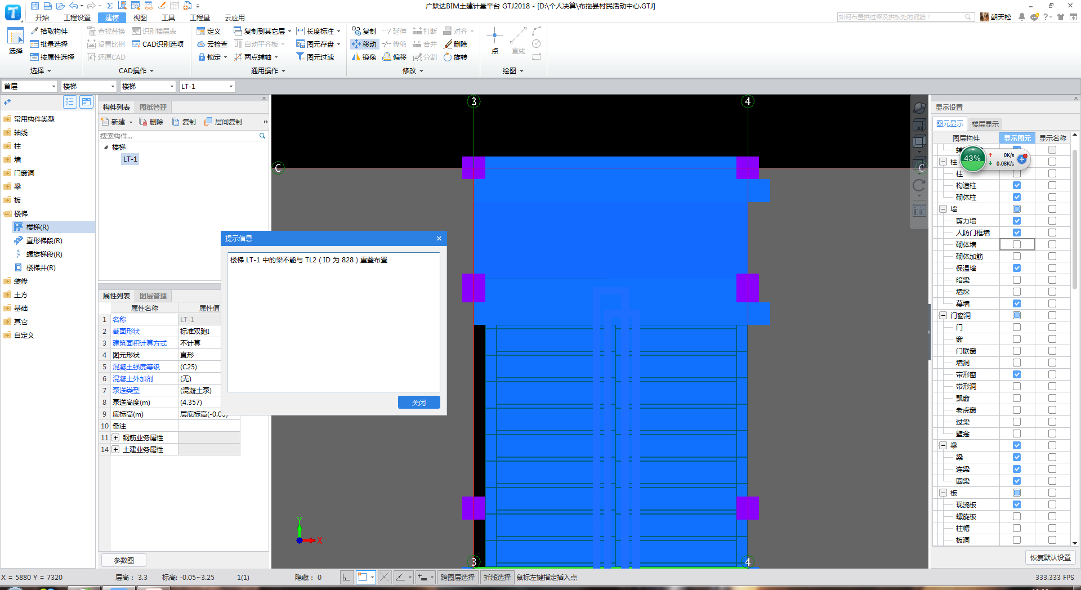The image size is (1081, 590).
Task: Open the 视图 ribbon tab
Action: pyautogui.click(x=140, y=17)
